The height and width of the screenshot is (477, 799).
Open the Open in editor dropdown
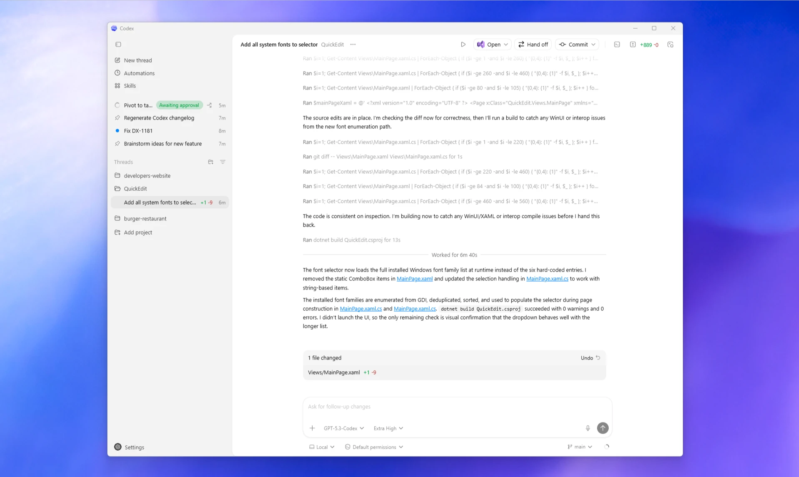(x=492, y=44)
